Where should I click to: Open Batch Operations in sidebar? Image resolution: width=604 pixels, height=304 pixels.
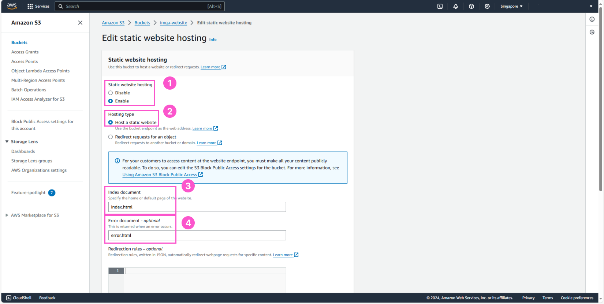click(29, 90)
